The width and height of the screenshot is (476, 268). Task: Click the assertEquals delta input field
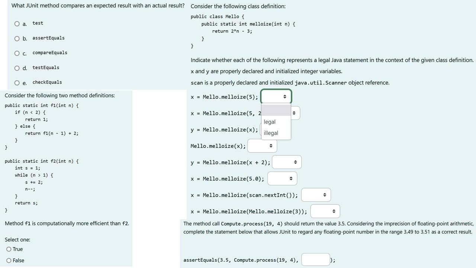[x=315, y=259]
